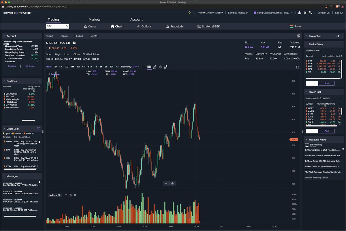Select the crosshair plus tool in chart toolbar
This screenshot has width=346, height=231.
tap(144, 67)
